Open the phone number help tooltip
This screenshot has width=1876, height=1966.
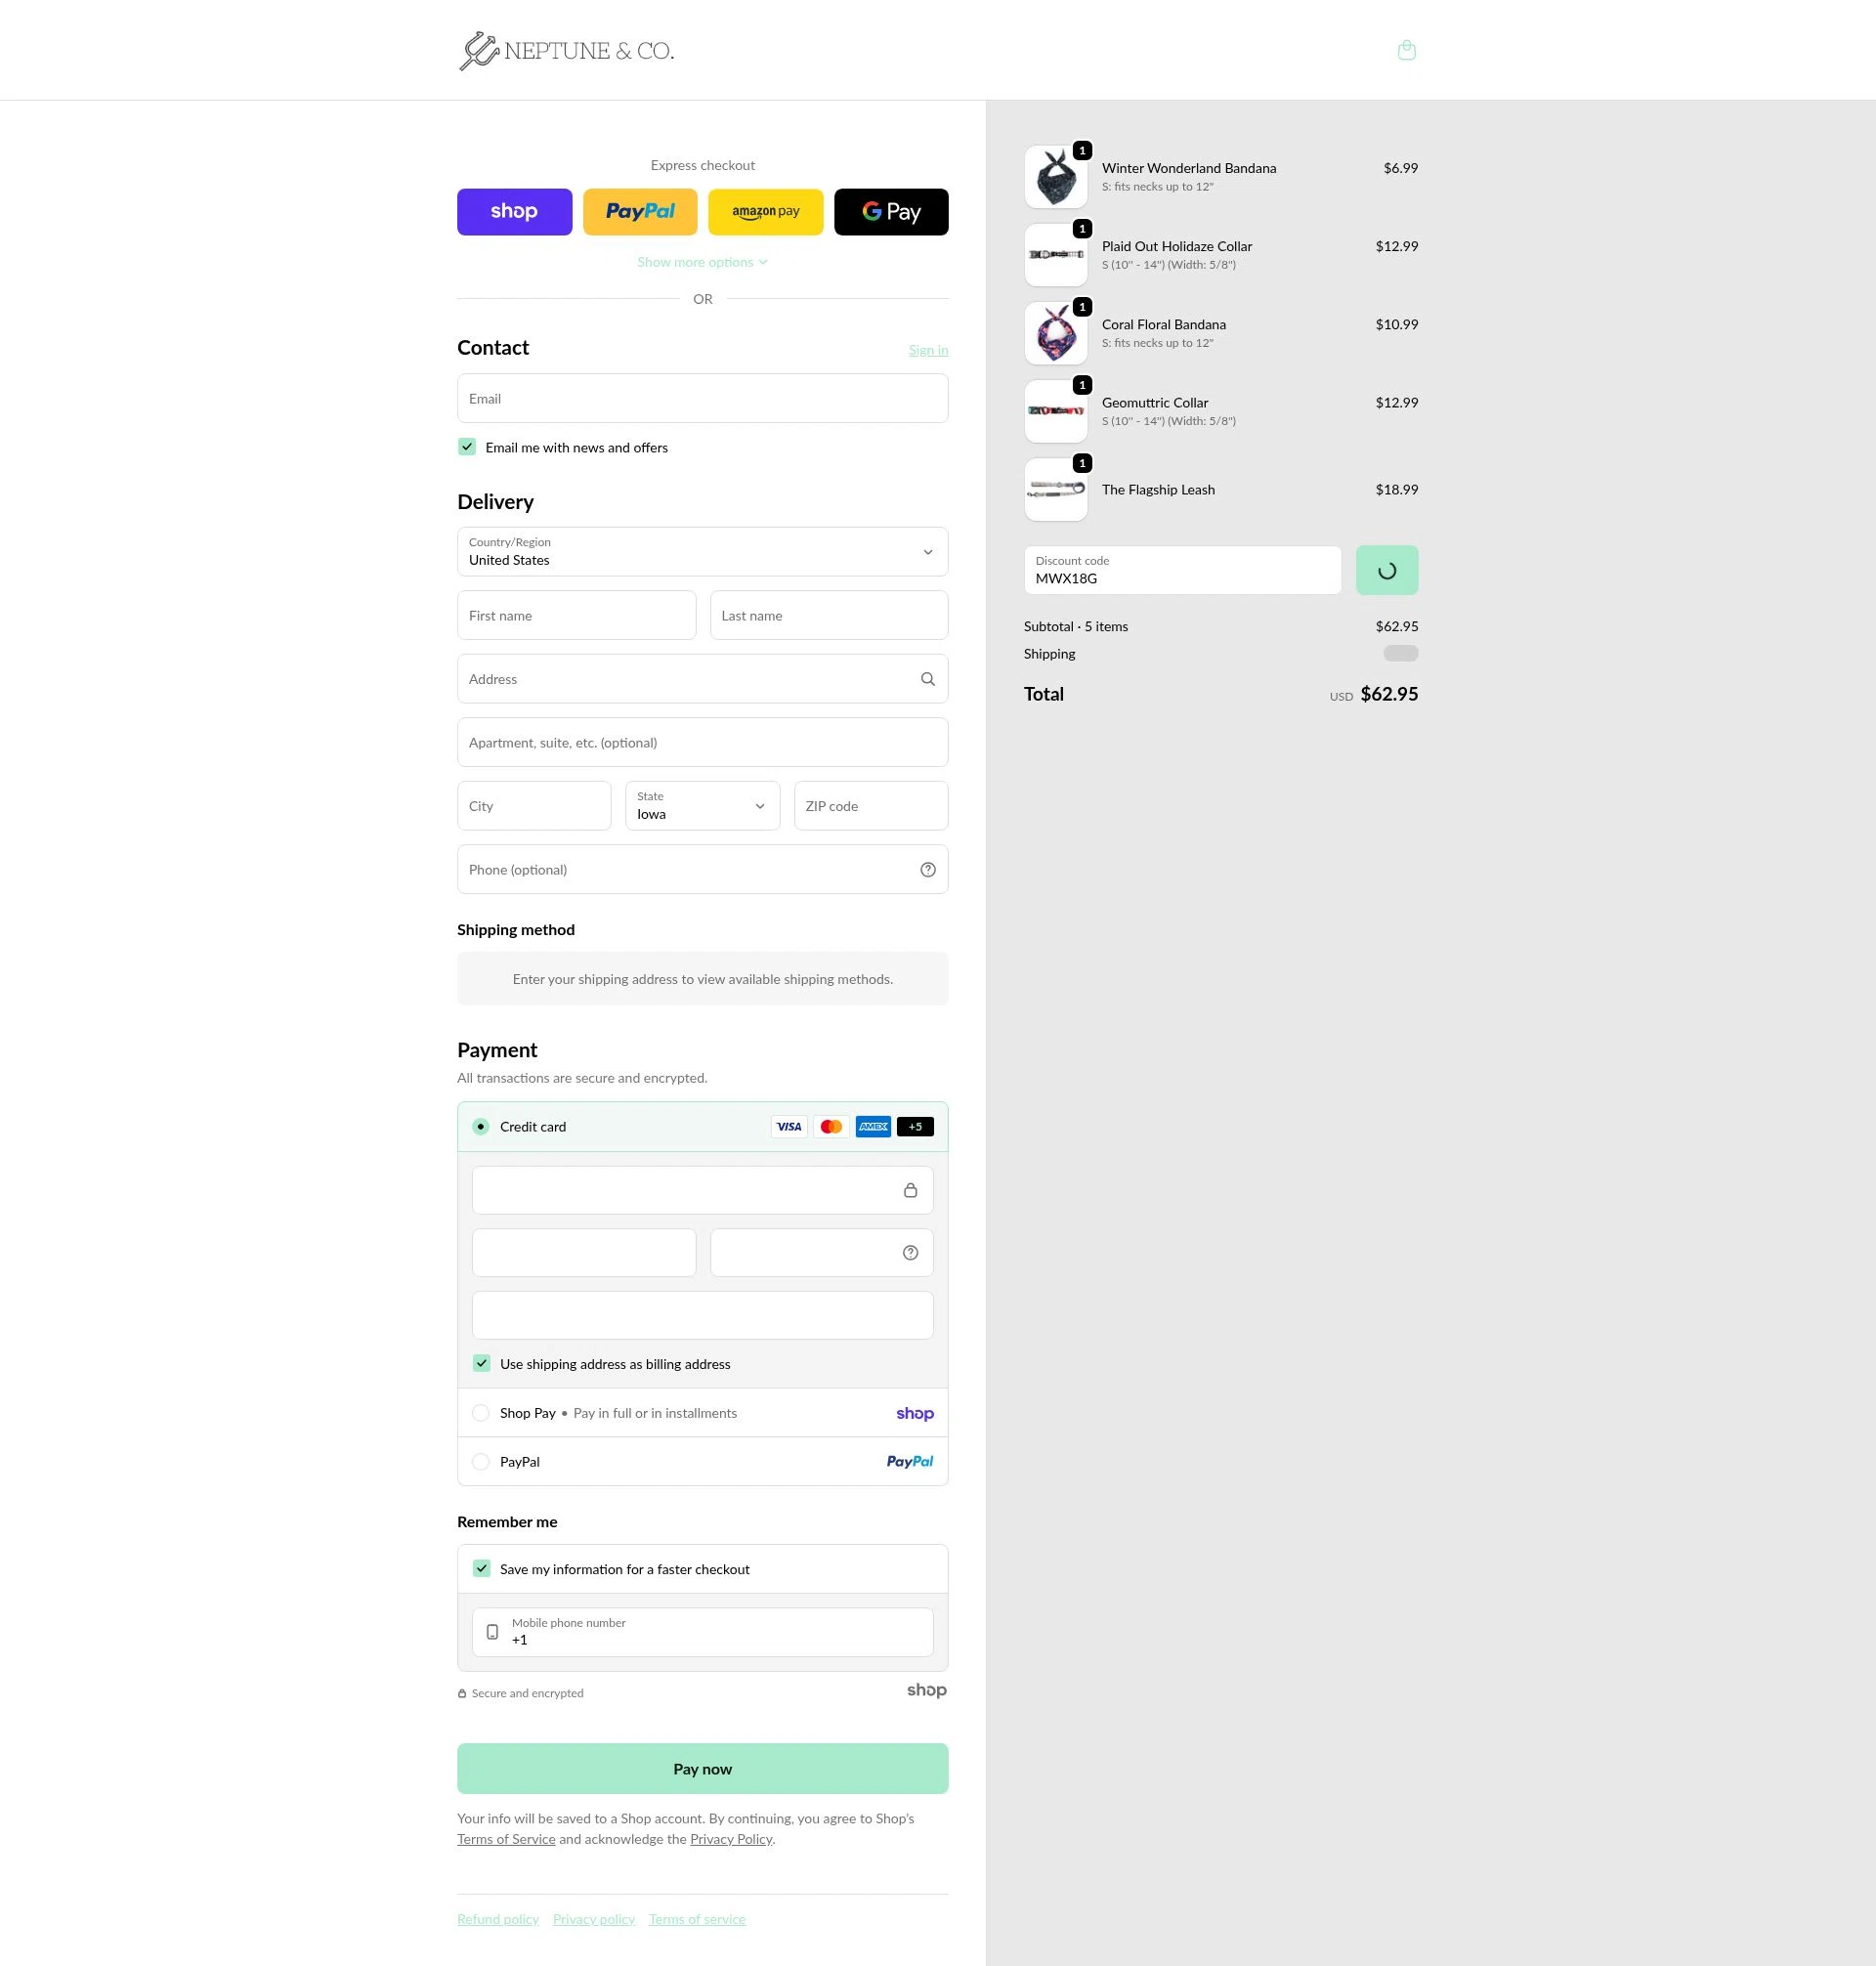point(927,869)
